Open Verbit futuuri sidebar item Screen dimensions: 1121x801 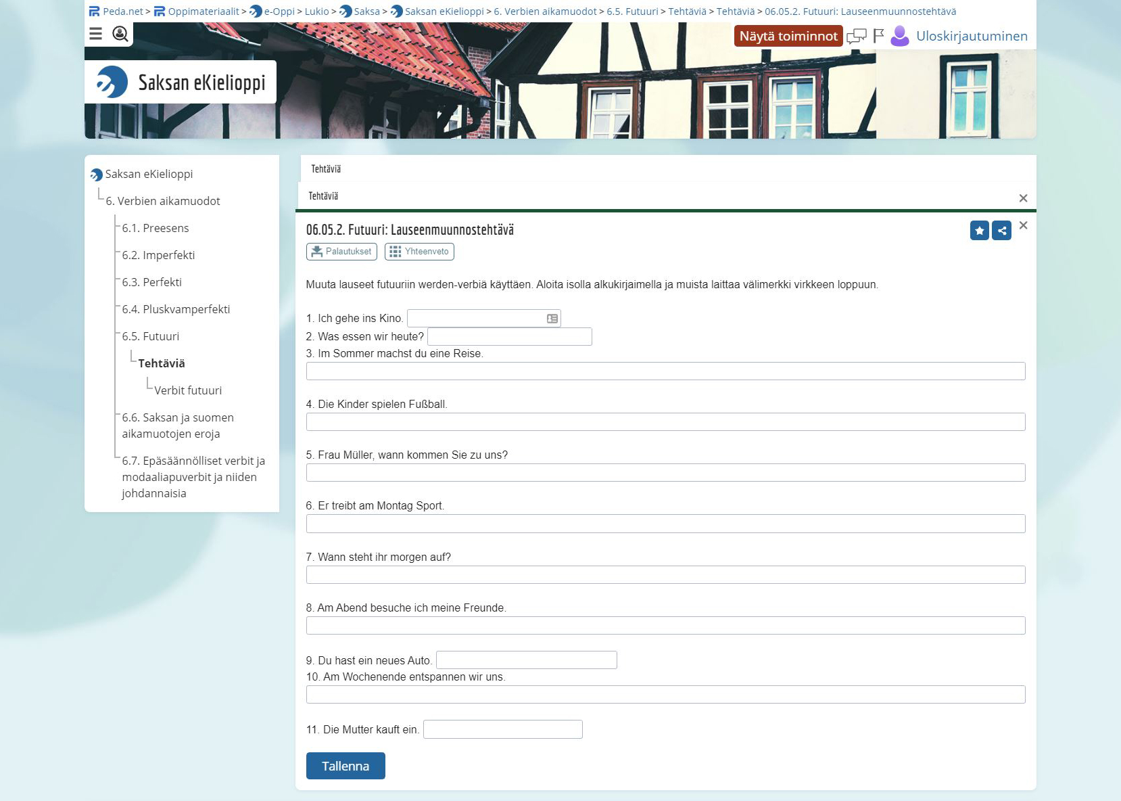(188, 390)
